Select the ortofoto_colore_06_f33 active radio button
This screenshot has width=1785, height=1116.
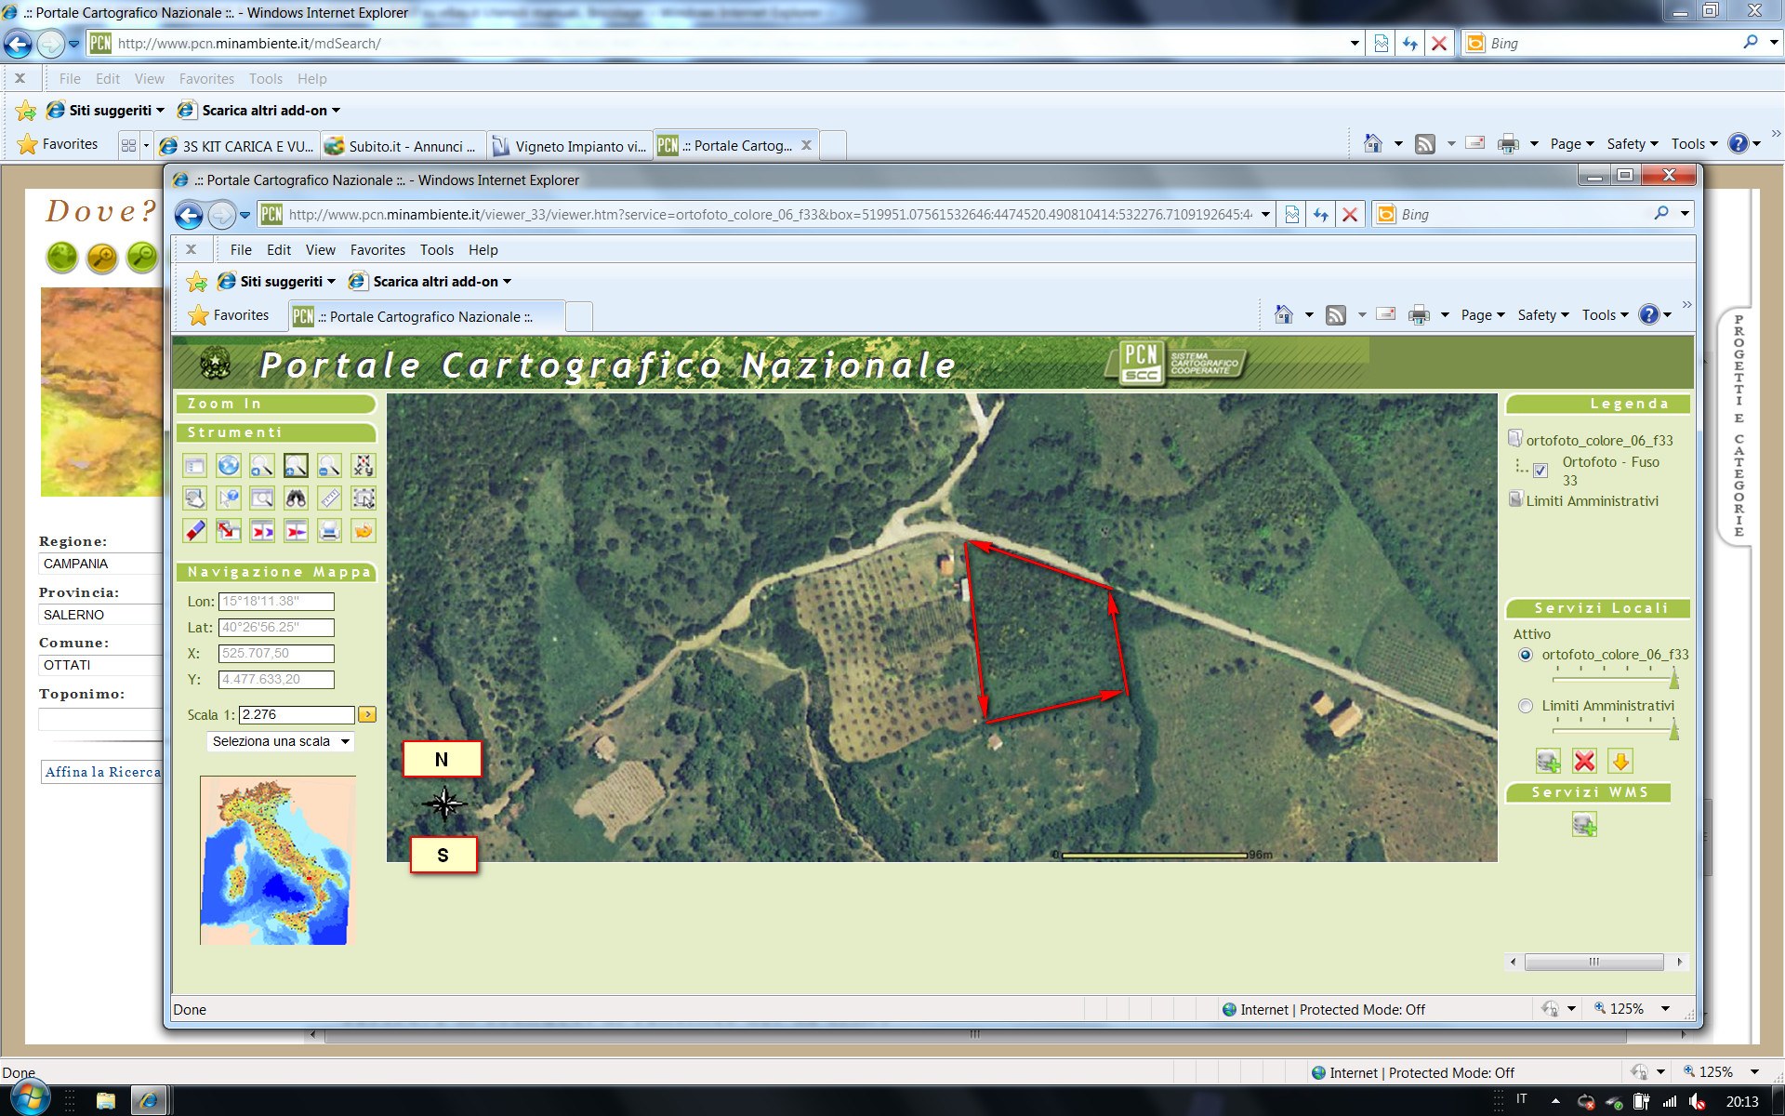click(x=1526, y=655)
